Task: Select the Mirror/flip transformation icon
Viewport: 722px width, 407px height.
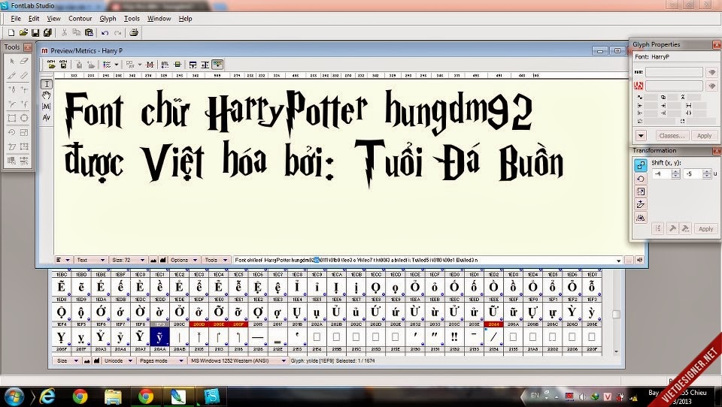Action: [x=641, y=217]
